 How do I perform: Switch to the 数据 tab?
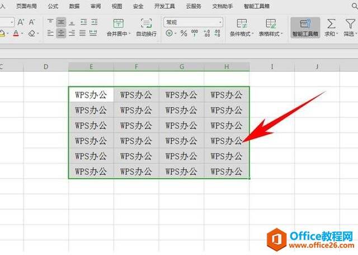74,6
